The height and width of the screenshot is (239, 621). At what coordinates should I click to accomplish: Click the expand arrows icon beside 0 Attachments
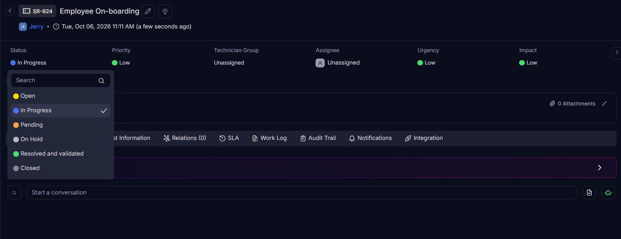coord(605,103)
